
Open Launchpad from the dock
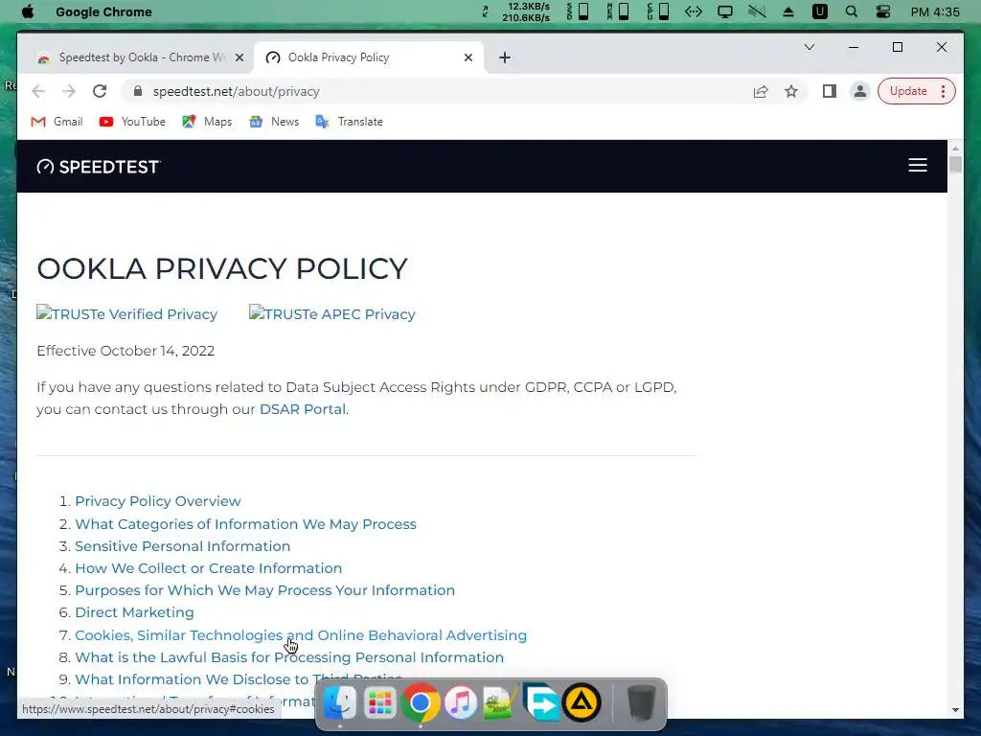tap(379, 702)
